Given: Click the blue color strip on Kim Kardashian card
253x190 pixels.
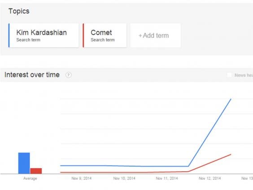Looking at the screenshot, I should click(9, 35).
